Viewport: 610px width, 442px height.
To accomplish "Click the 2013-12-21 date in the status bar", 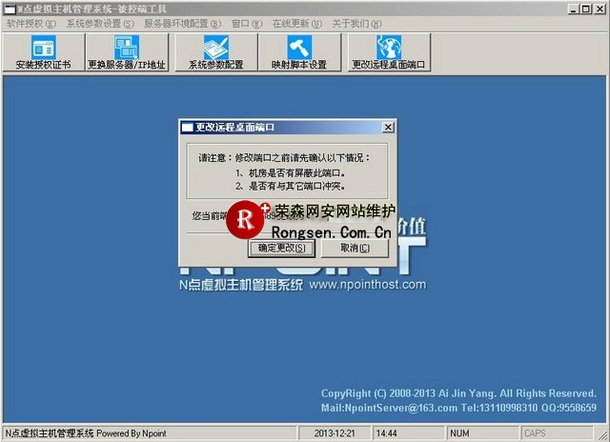I will (x=337, y=433).
